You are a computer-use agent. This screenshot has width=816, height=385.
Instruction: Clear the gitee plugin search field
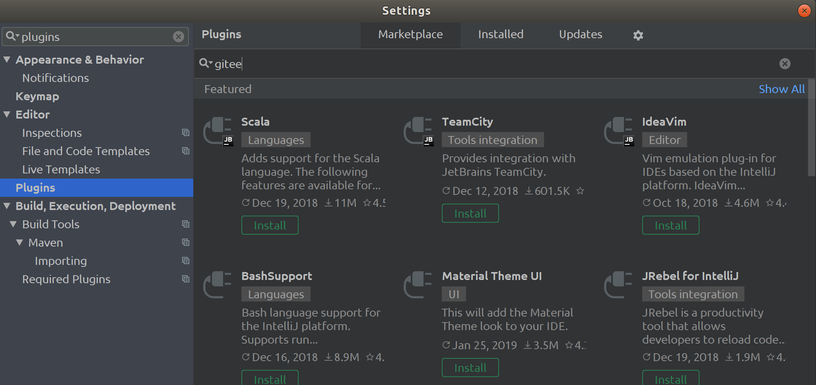tap(785, 64)
